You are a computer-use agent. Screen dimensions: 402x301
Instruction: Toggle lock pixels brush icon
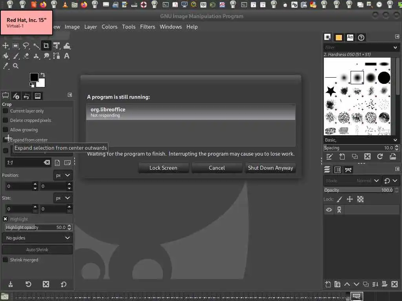340,199
